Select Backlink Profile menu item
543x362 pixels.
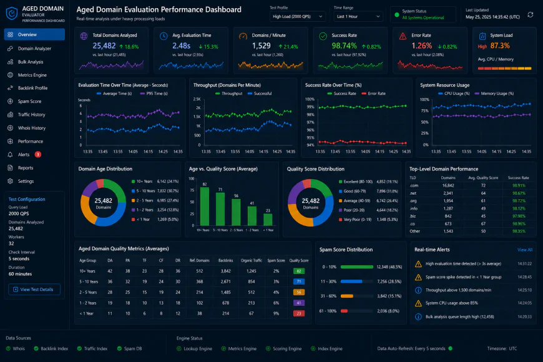coord(34,88)
